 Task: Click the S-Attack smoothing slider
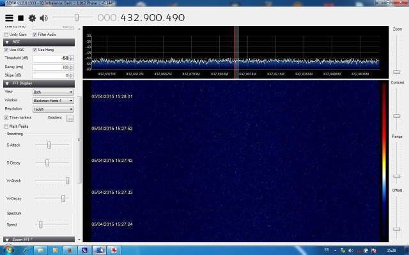point(48,145)
